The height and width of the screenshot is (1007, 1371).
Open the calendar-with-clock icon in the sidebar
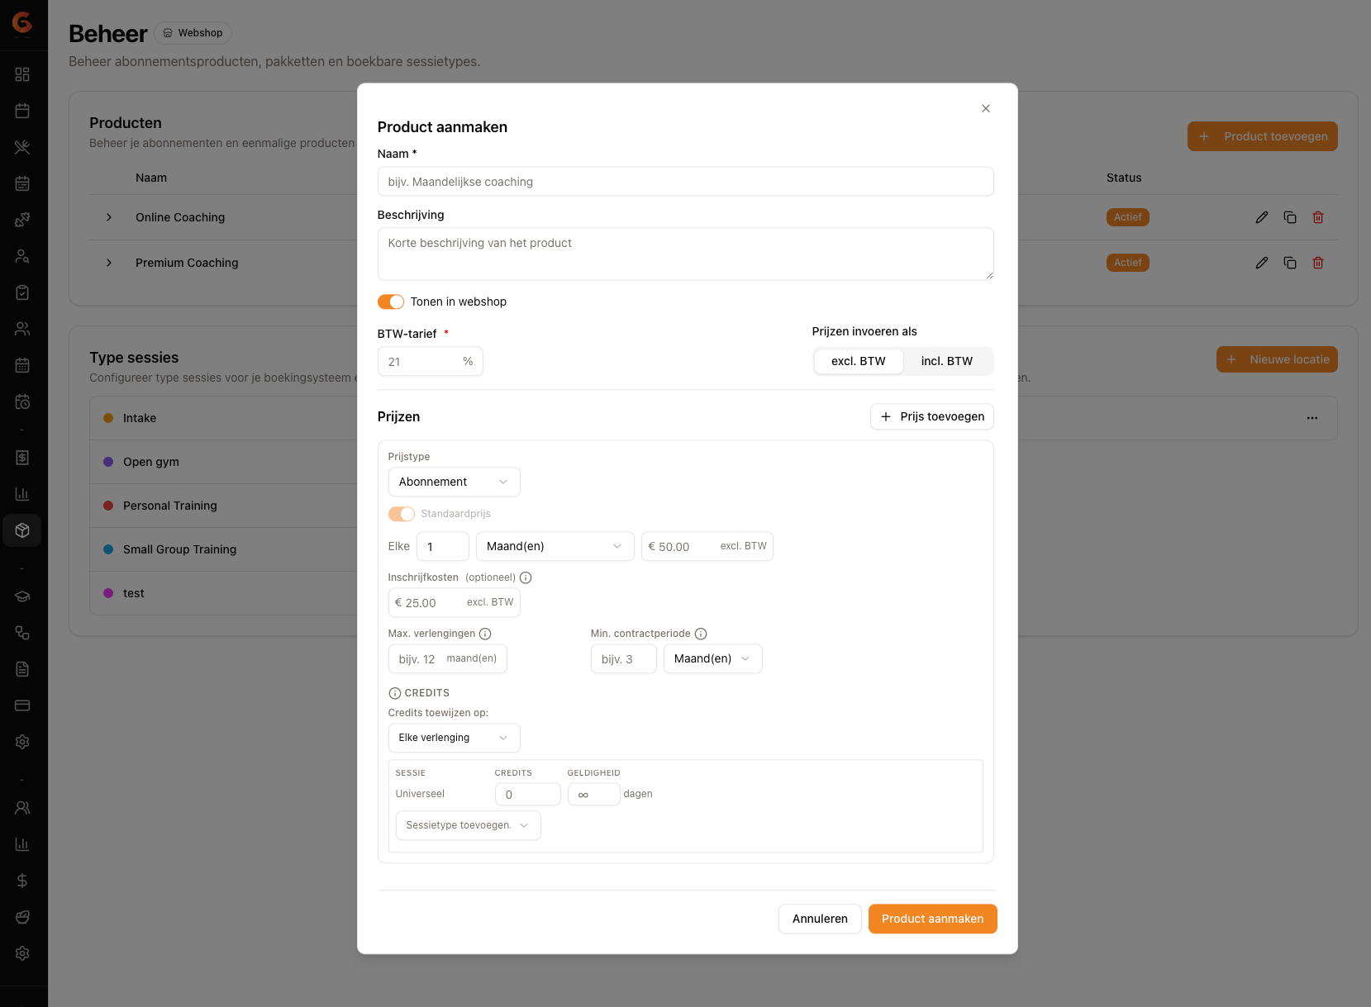coord(22,401)
